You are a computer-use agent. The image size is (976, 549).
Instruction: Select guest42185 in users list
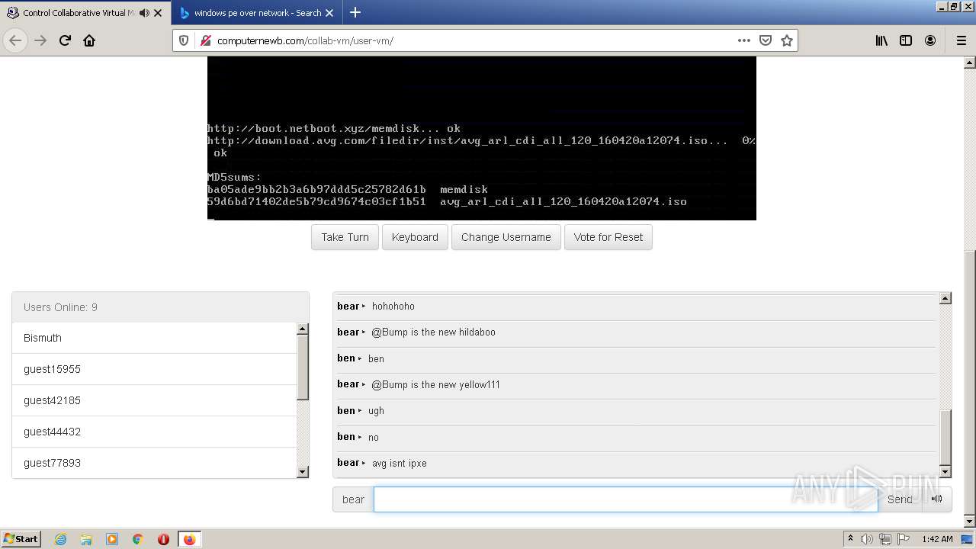click(x=154, y=400)
